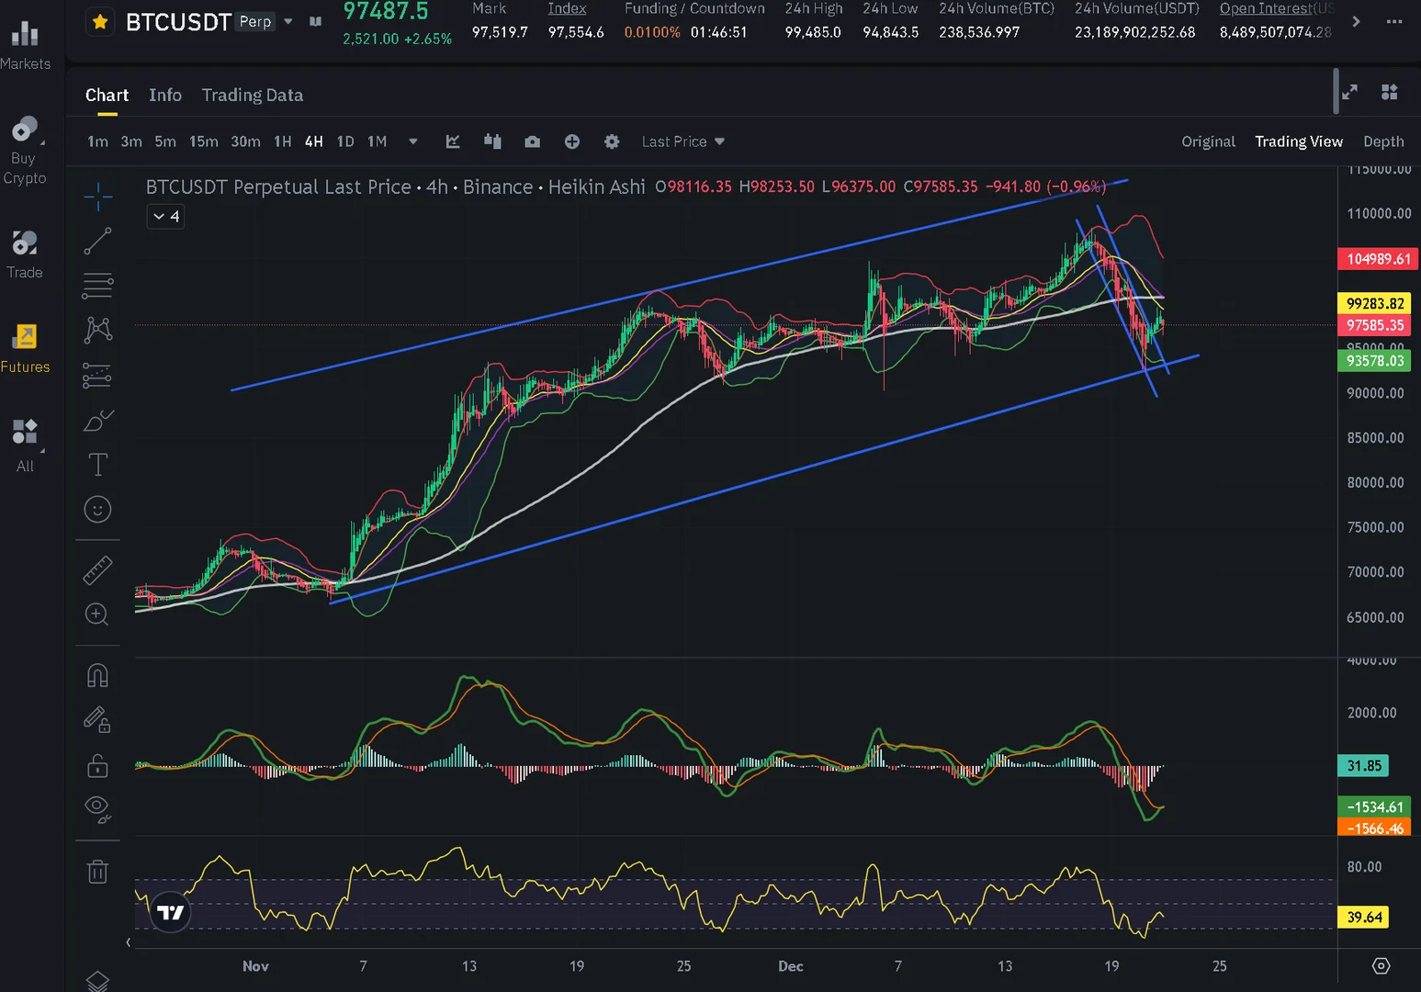Toggle BTCUSDT favorite star
Image resolution: width=1421 pixels, height=992 pixels.
pos(100,21)
